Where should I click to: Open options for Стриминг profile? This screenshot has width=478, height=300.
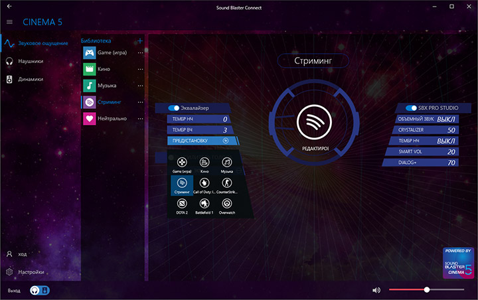(x=140, y=102)
